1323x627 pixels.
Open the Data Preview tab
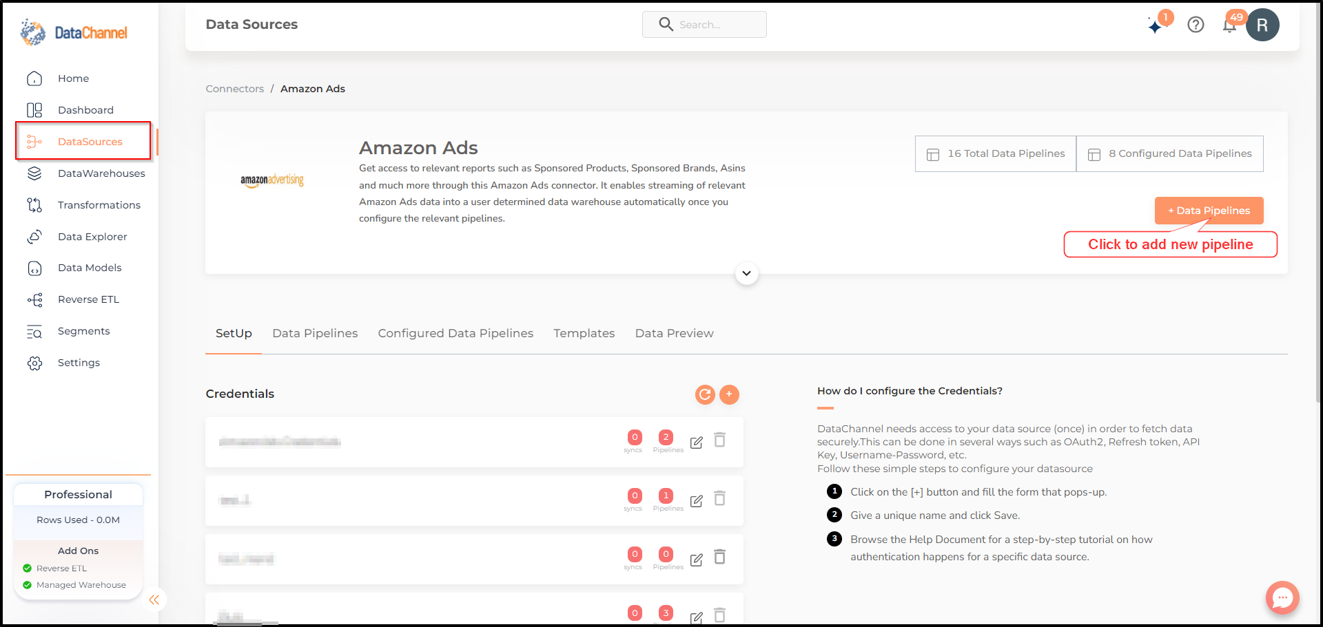coord(674,333)
